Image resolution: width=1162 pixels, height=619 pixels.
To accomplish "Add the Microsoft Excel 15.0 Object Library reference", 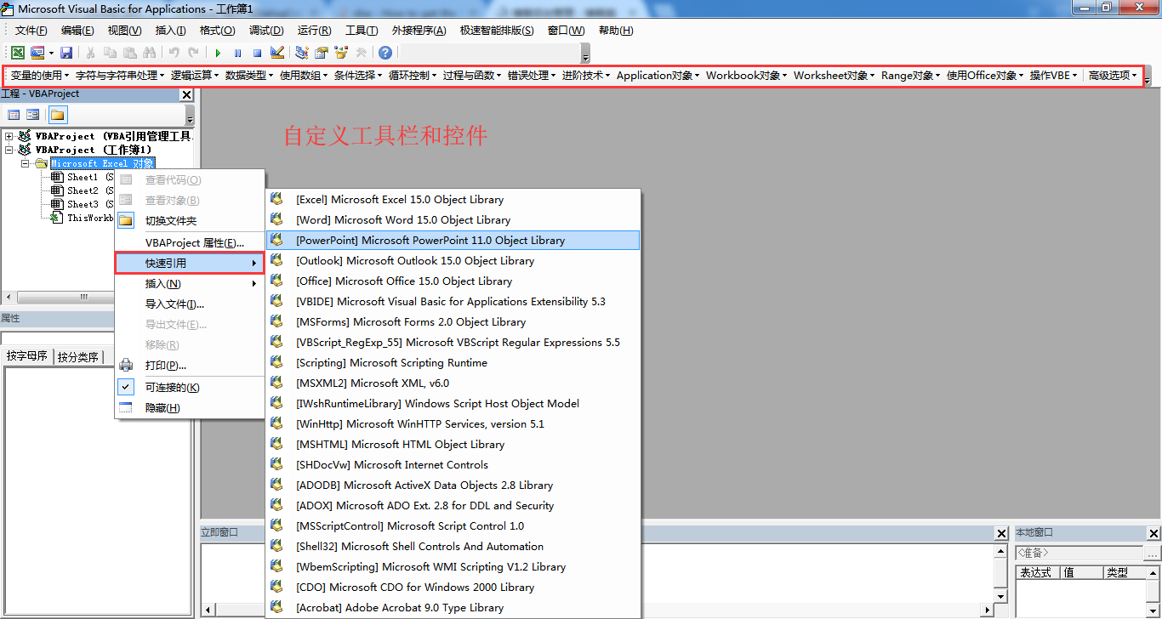I will pyautogui.click(x=453, y=200).
